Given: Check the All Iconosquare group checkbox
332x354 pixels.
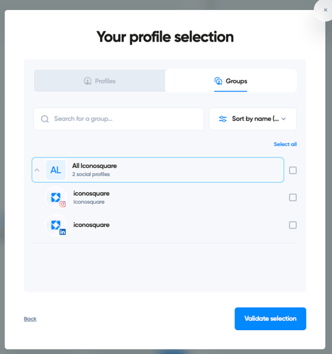Looking at the screenshot, I should (x=293, y=170).
